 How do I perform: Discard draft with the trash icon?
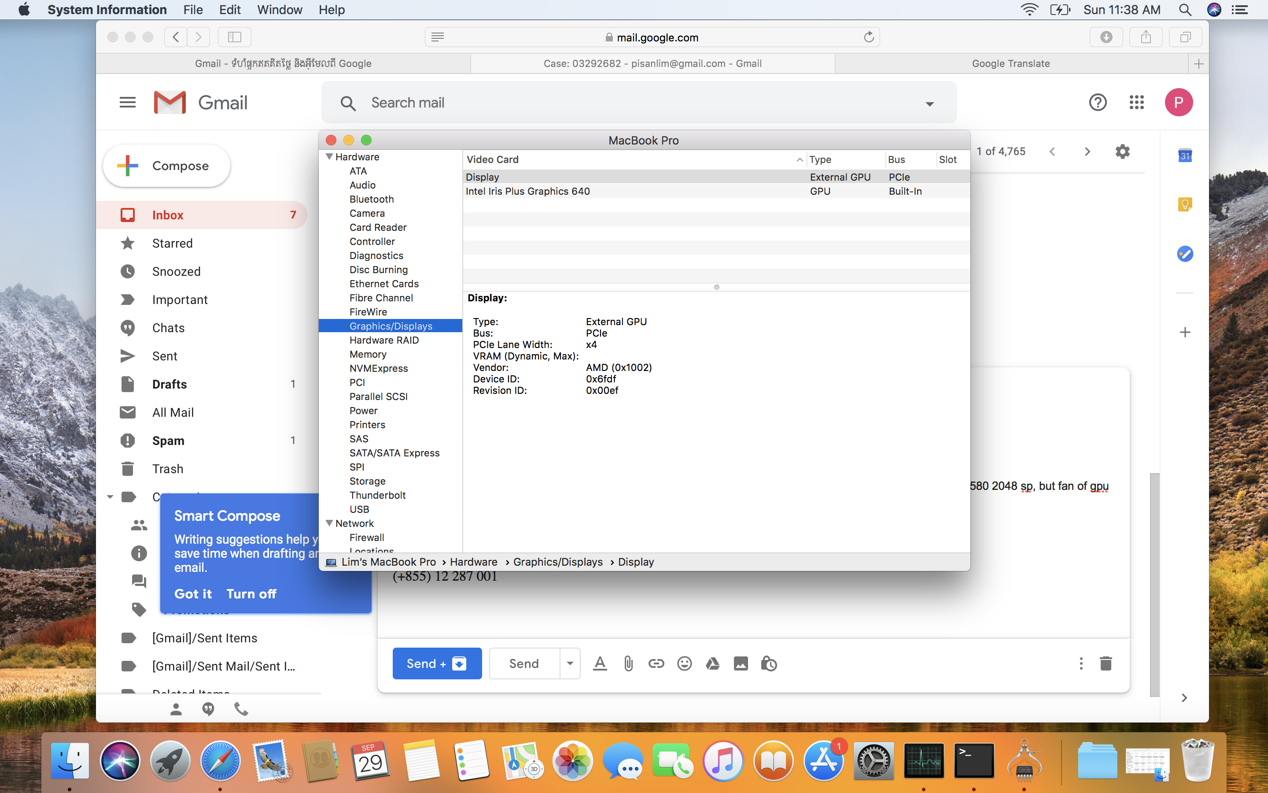[x=1106, y=663]
